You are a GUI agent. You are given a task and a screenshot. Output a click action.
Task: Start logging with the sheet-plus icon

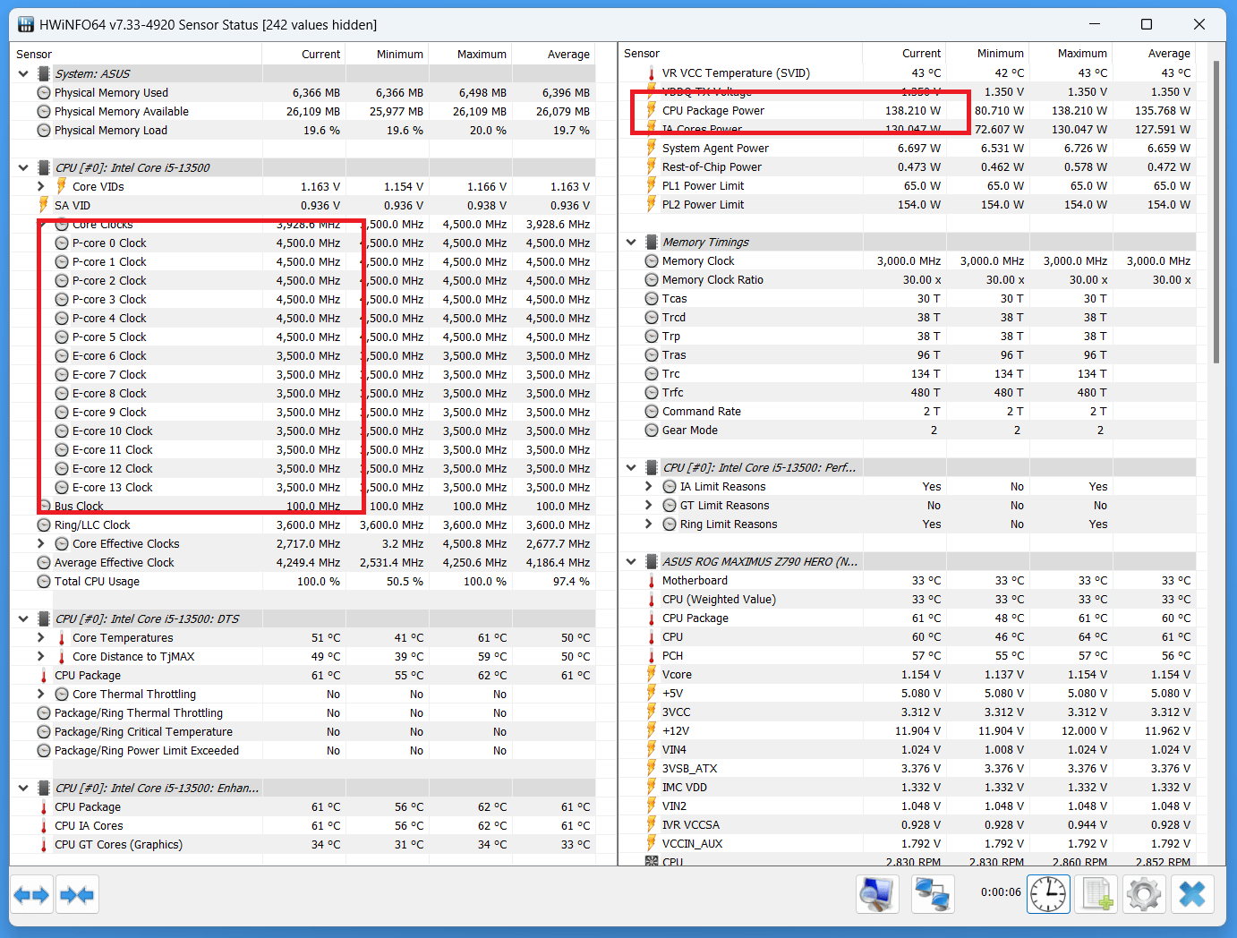(1096, 894)
